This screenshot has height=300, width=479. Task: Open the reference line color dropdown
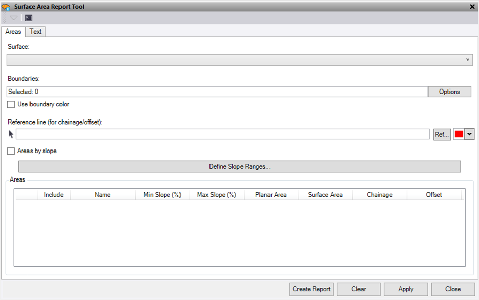pos(469,134)
